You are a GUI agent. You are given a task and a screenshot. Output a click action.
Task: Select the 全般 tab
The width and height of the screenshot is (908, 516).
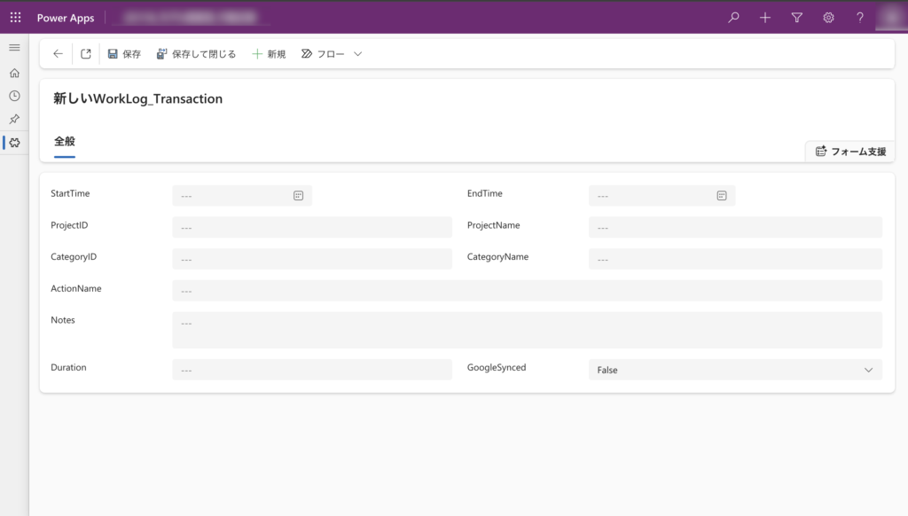tap(65, 142)
